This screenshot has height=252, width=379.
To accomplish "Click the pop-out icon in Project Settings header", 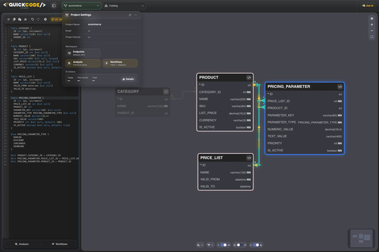I will point(130,15).
